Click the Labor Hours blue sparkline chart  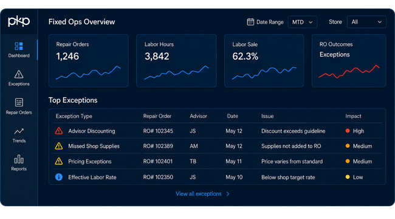pos(176,72)
